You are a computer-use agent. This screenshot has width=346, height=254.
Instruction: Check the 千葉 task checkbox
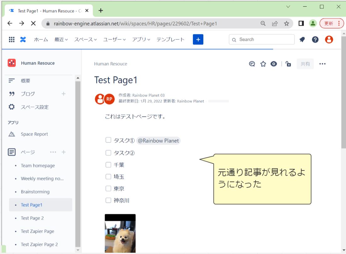pos(108,165)
